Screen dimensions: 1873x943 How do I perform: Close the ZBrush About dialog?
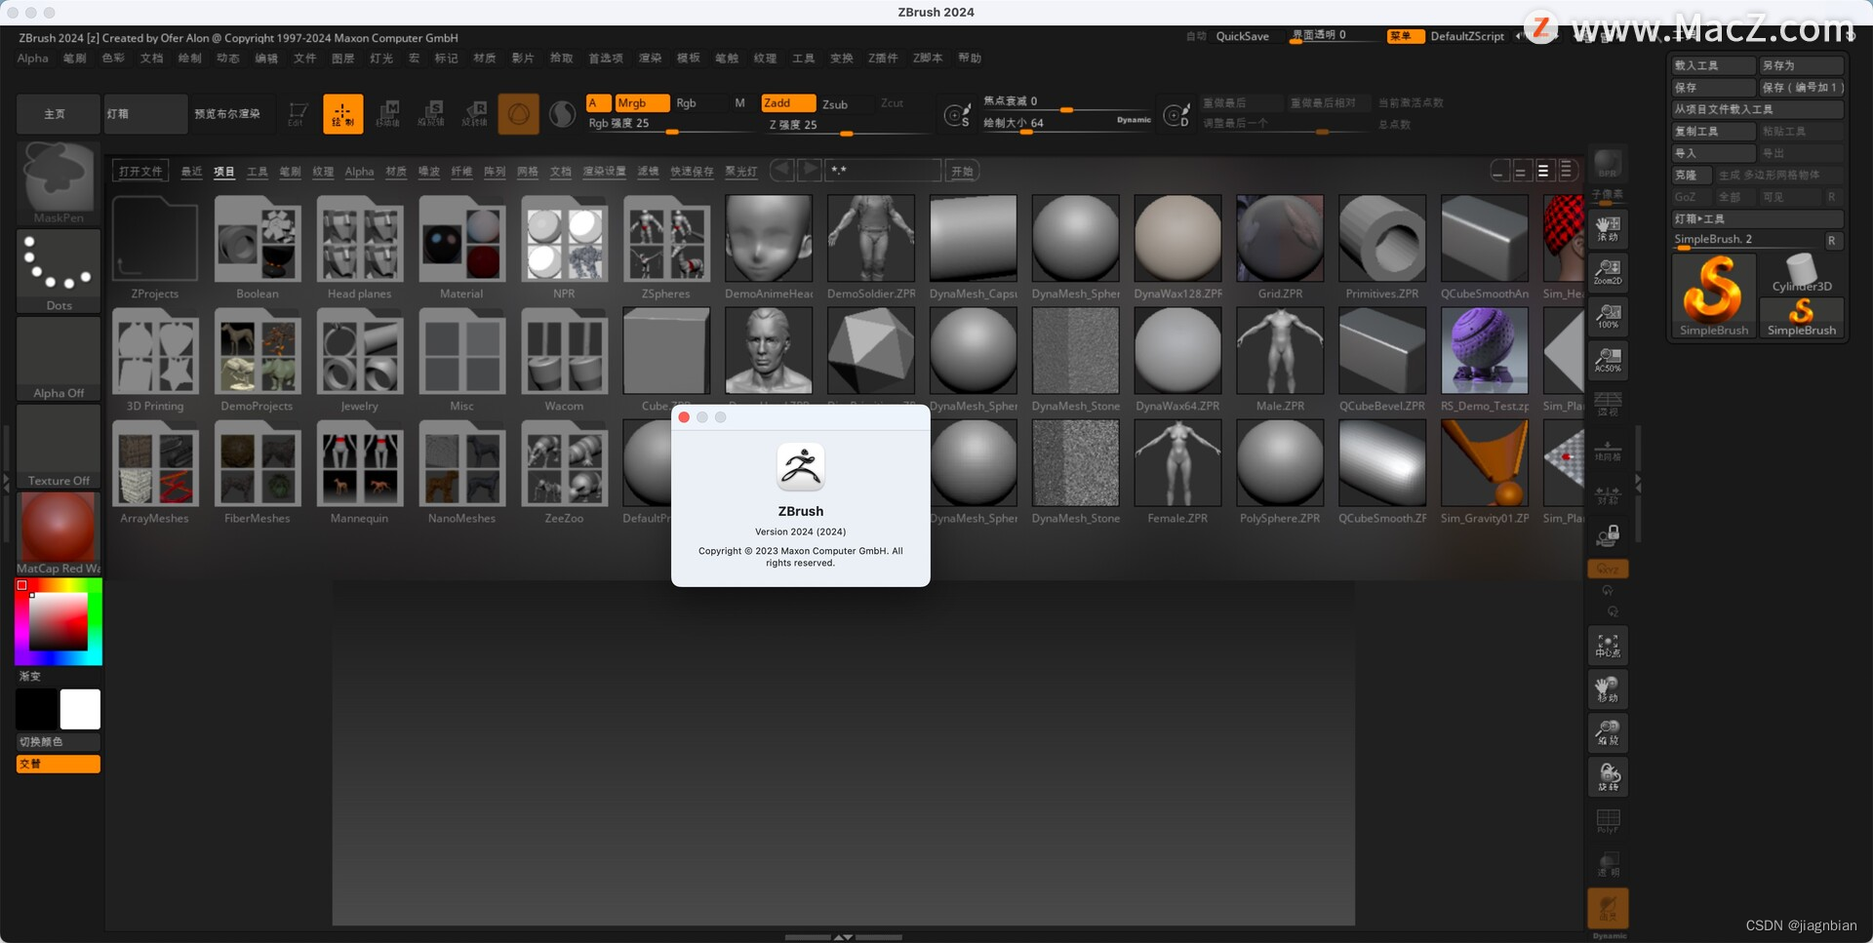pos(684,417)
